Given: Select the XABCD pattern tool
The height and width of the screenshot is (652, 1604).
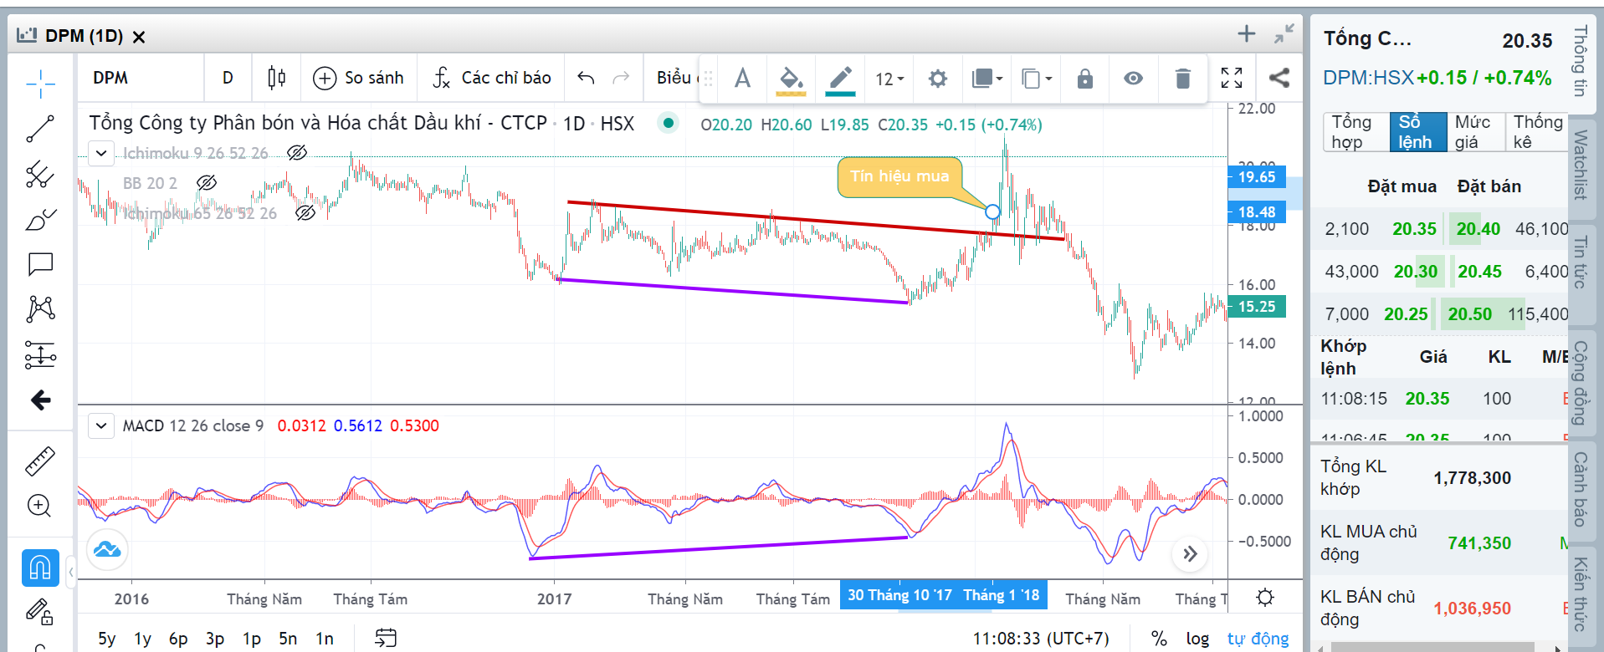Looking at the screenshot, I should click(40, 309).
